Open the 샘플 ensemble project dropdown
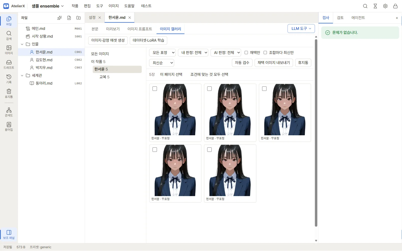The width and height of the screenshot is (402, 251). (48, 6)
